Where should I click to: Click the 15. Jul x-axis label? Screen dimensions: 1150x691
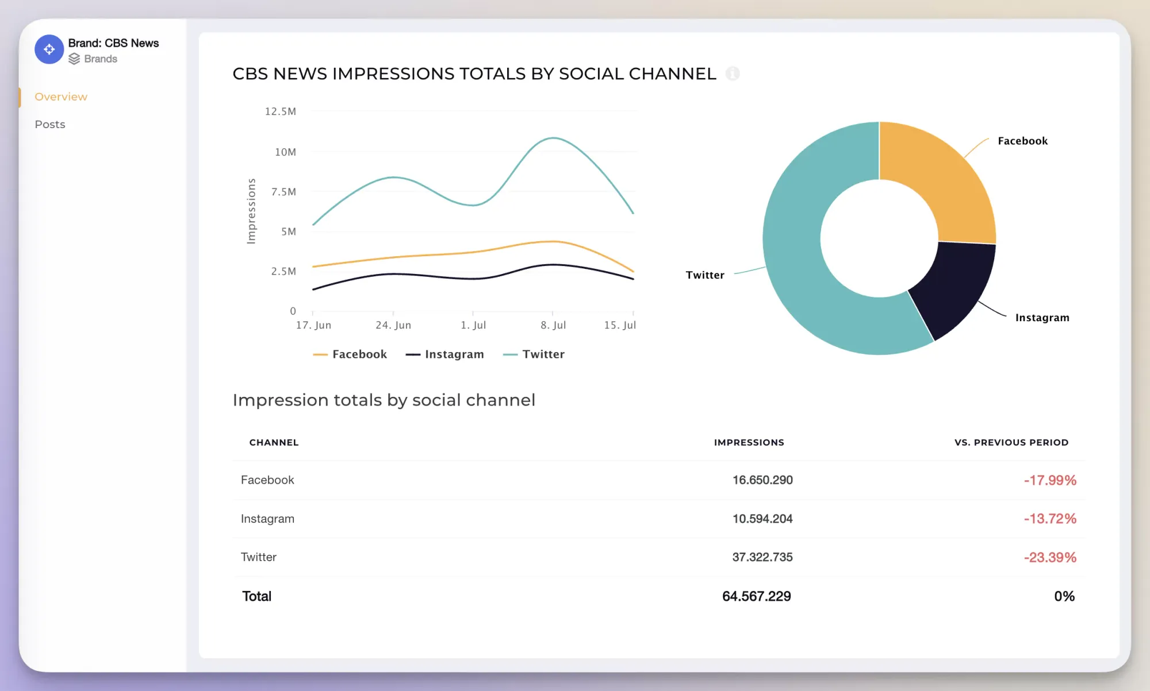pyautogui.click(x=620, y=325)
